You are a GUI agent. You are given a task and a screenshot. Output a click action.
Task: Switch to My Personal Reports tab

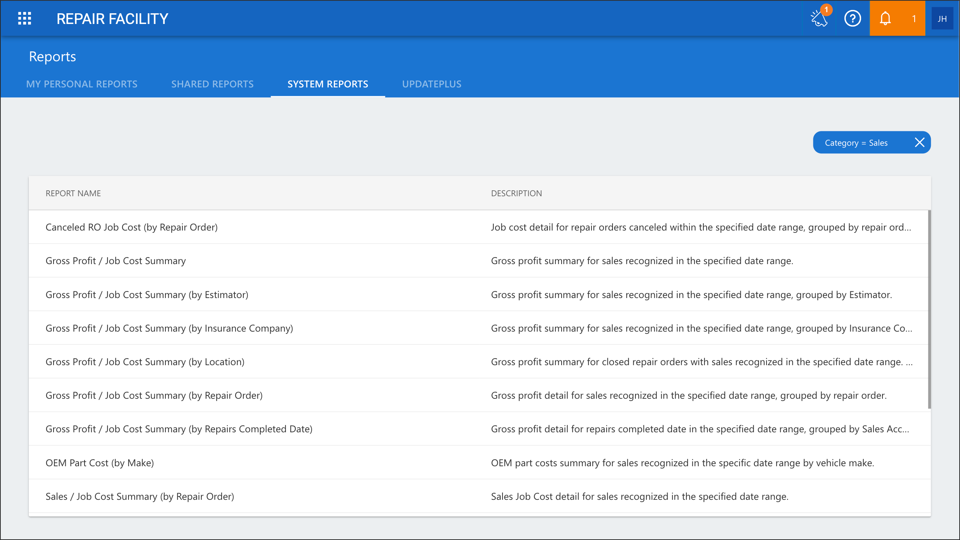82,84
